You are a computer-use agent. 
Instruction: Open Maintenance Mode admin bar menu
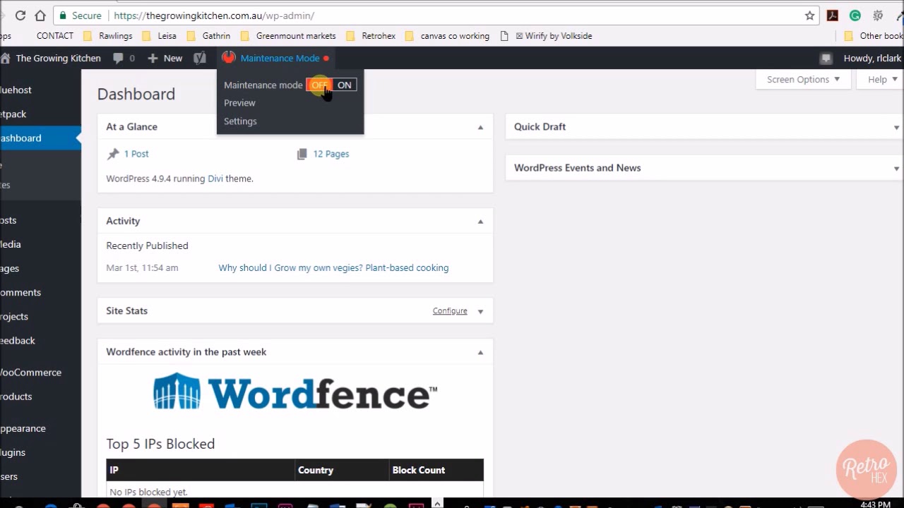click(x=275, y=58)
